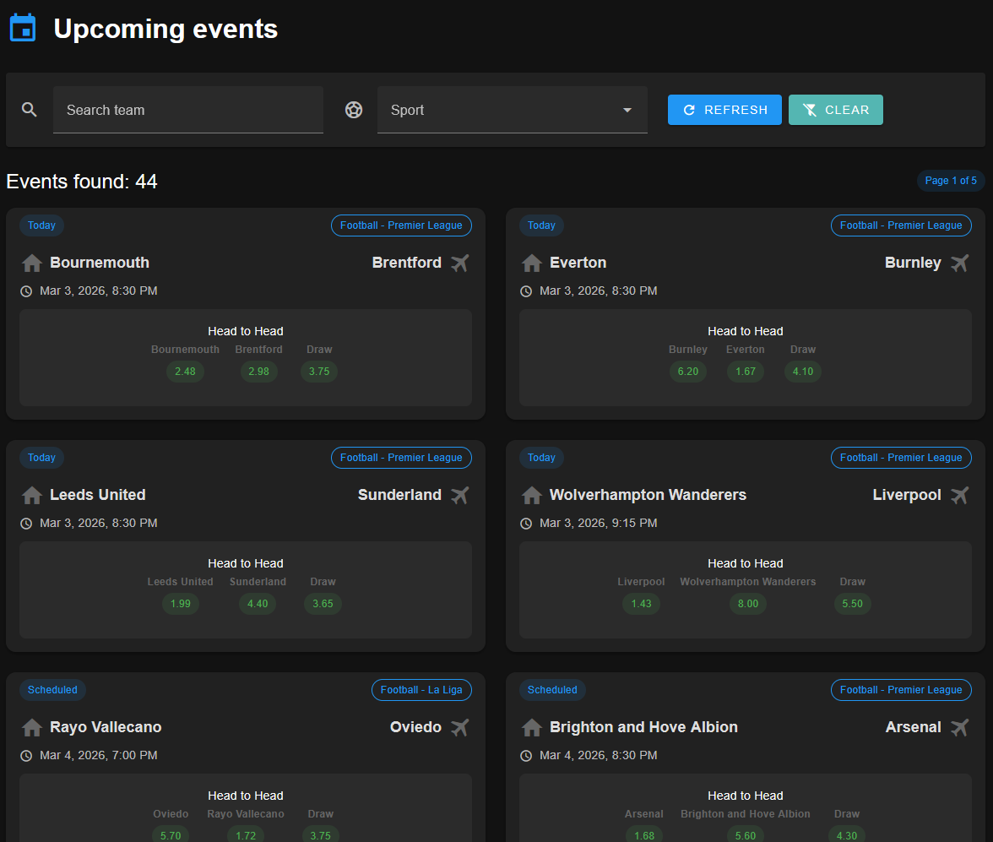Image resolution: width=993 pixels, height=842 pixels.
Task: Click the refresh arrows icon inside REFRESH
Action: 689,109
